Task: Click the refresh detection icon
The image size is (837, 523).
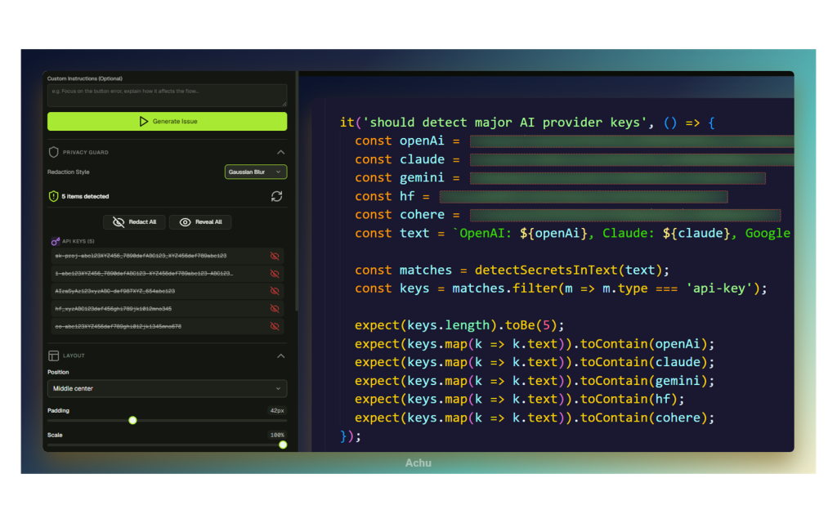Action: point(276,196)
